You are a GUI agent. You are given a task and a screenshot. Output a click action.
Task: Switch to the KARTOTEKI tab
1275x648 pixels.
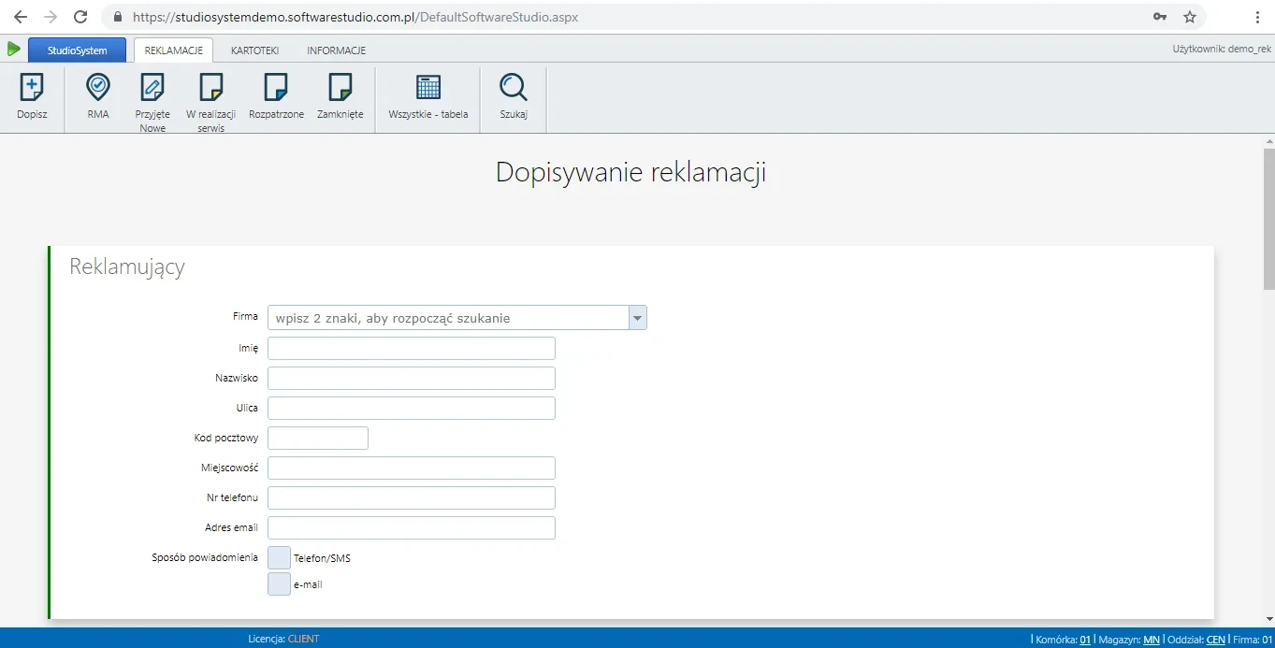pyautogui.click(x=255, y=50)
